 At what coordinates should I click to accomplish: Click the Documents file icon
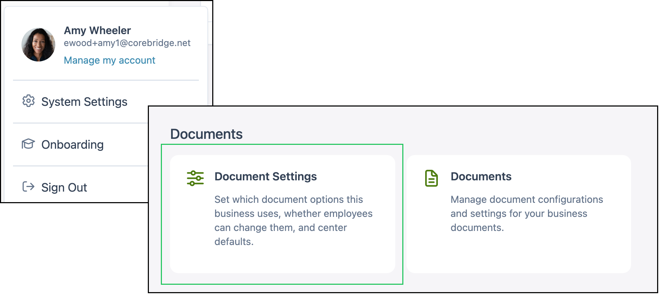(x=432, y=178)
